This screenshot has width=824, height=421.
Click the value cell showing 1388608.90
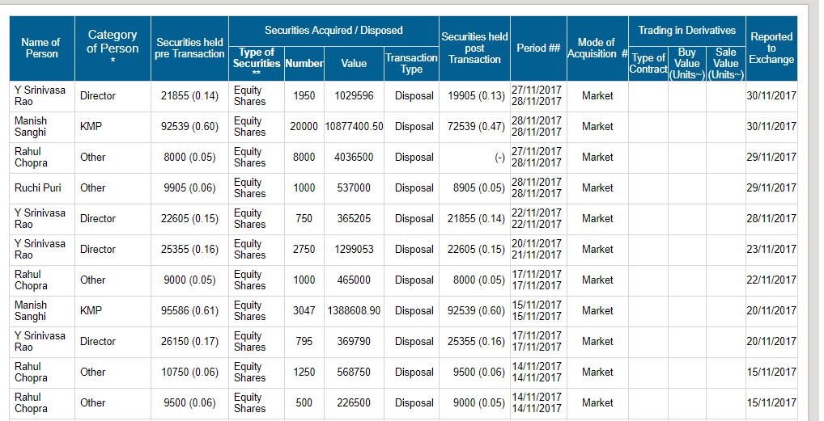(x=354, y=311)
